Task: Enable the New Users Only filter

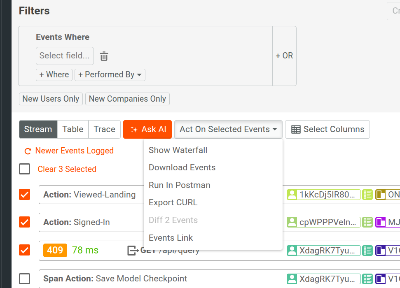Action: pos(51,99)
